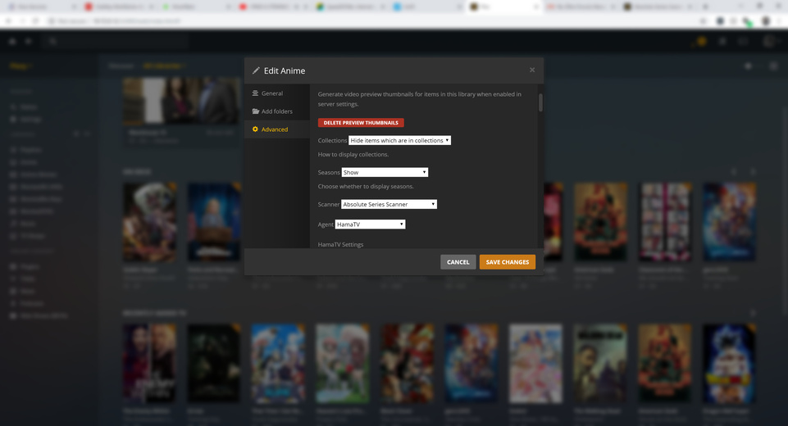The width and height of the screenshot is (788, 426).
Task: Open the Collections dropdown
Action: (399, 141)
